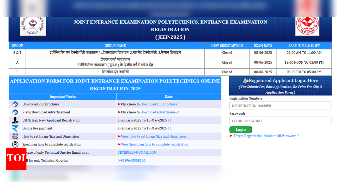The image size is (337, 182).
Task: Click the right red emblem logo in header
Action: (307, 26)
